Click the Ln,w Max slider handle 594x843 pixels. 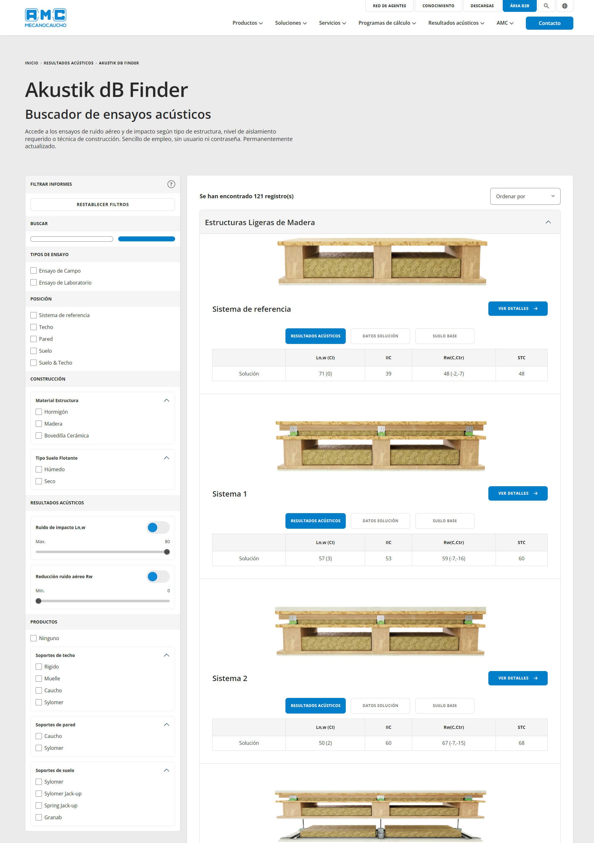tap(167, 552)
